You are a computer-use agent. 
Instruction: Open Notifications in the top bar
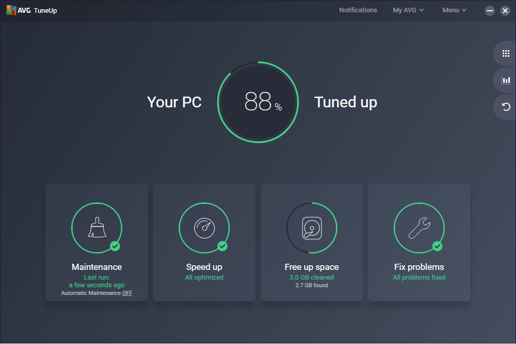click(358, 10)
